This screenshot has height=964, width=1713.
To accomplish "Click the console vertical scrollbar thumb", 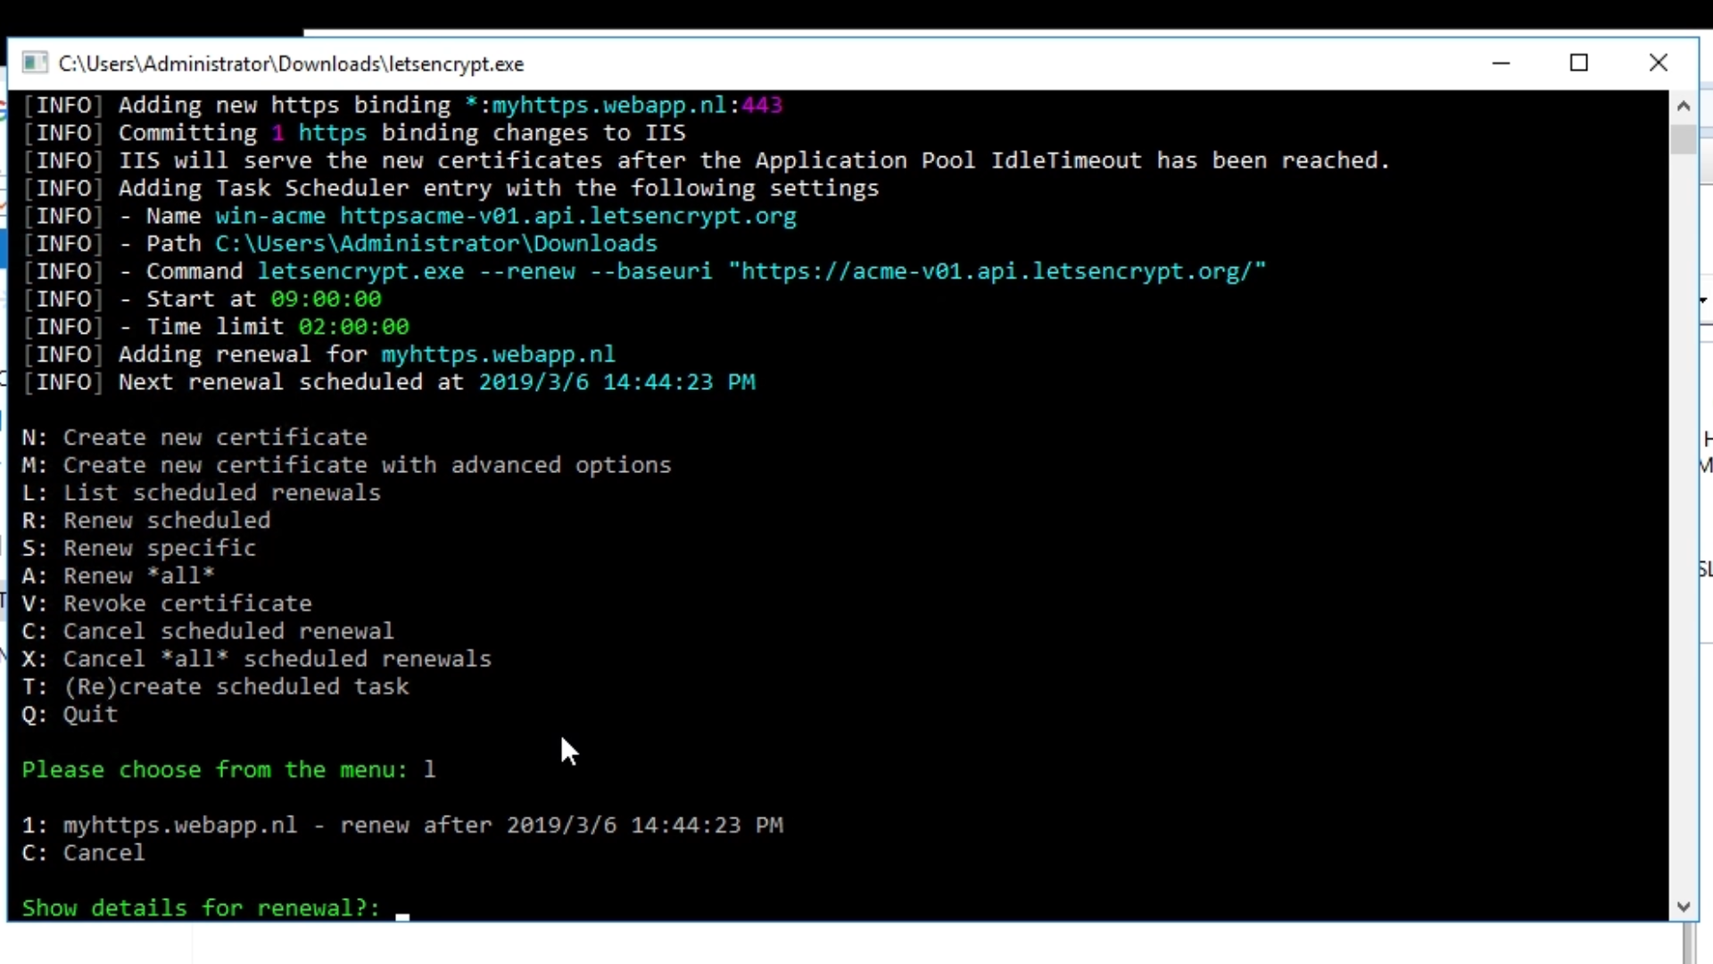I will coord(1684,139).
